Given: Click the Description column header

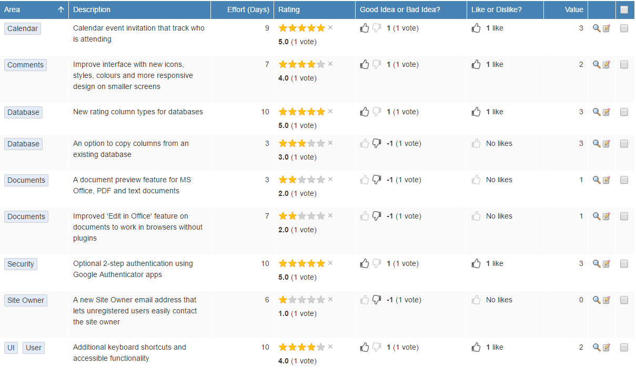Looking at the screenshot, I should coord(92,9).
